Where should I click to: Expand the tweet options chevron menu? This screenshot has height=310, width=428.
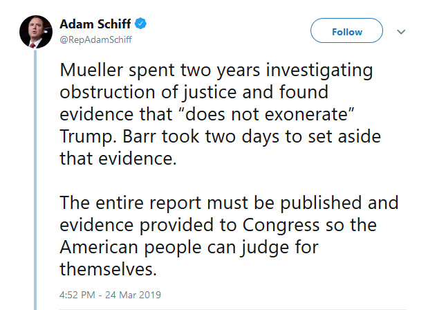(x=401, y=32)
